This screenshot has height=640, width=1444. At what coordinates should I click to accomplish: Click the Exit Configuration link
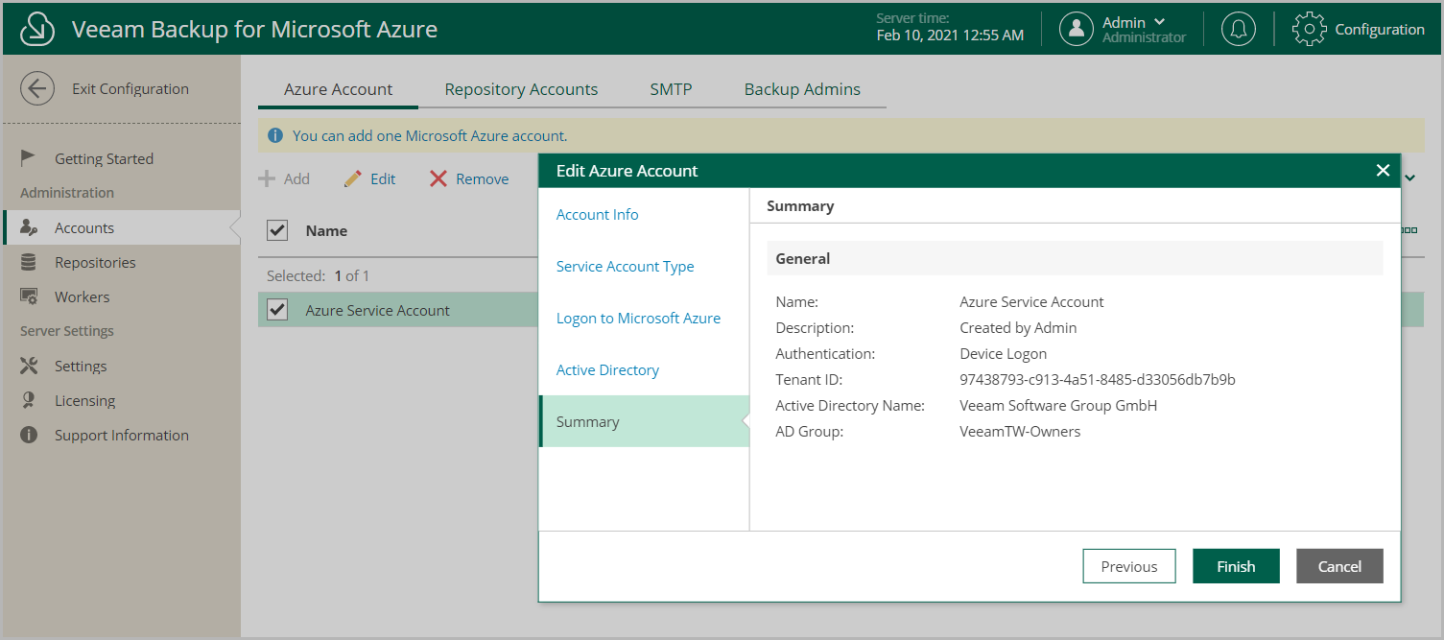pyautogui.click(x=130, y=89)
